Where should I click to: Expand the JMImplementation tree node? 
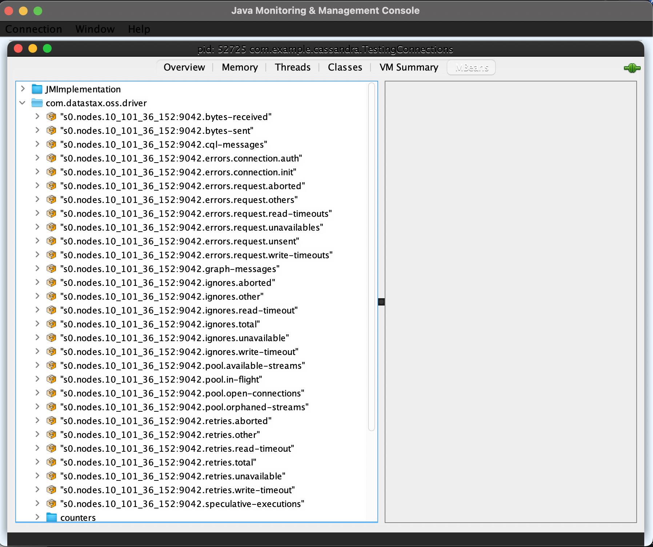23,89
